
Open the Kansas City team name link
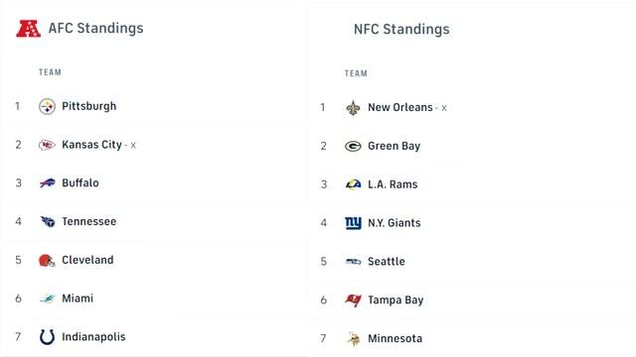pyautogui.click(x=91, y=145)
